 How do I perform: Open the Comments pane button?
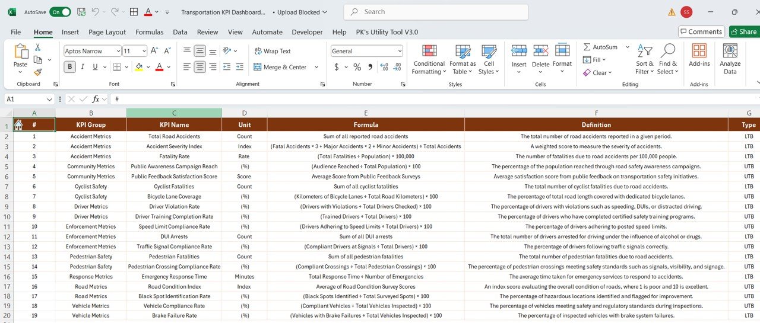coord(701,32)
